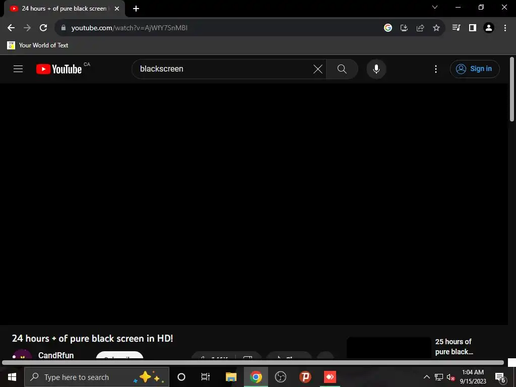The width and height of the screenshot is (516, 387).
Task: Open the CandRfun channel name
Action: point(56,355)
